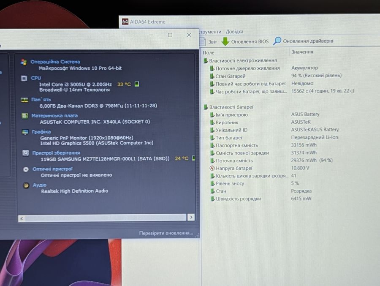Screen dimensions: 380x286
Task: Click Перевірити оновлення... link
Action: point(166,233)
